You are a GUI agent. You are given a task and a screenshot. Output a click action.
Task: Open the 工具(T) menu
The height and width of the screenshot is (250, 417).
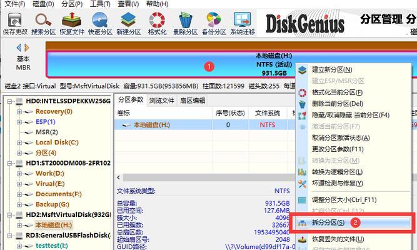100,4
